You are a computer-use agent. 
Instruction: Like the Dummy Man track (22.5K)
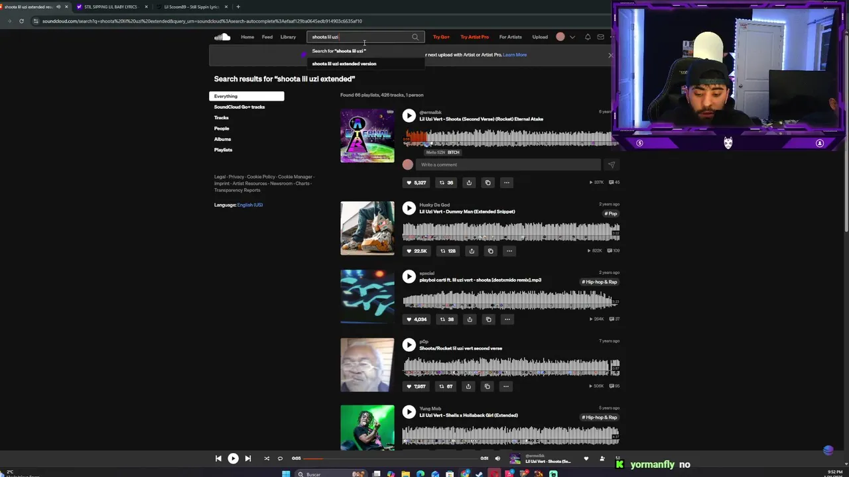[417, 251]
